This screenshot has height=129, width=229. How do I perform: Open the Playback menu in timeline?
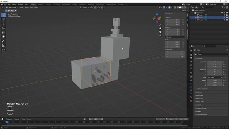(10, 119)
